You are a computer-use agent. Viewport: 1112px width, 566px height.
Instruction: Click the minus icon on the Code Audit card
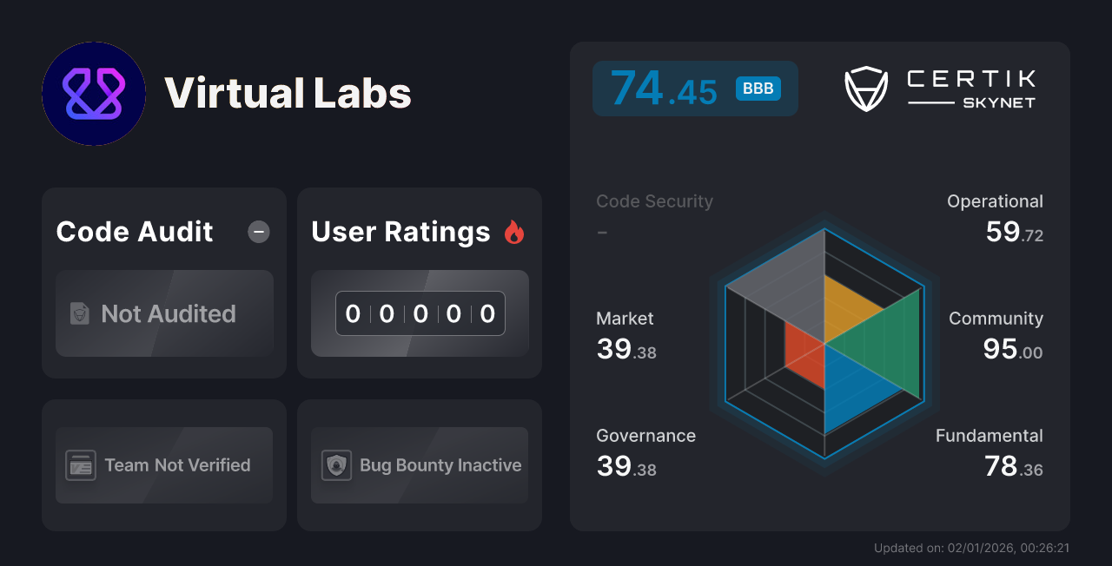(x=259, y=231)
